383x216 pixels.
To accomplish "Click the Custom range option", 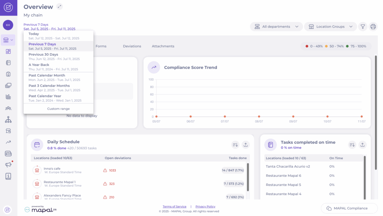I will 58,109.
